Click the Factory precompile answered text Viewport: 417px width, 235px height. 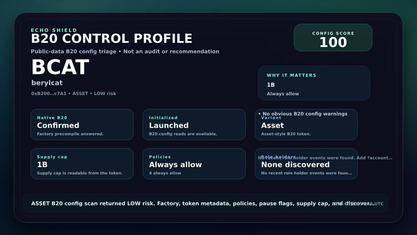pyautogui.click(x=70, y=134)
